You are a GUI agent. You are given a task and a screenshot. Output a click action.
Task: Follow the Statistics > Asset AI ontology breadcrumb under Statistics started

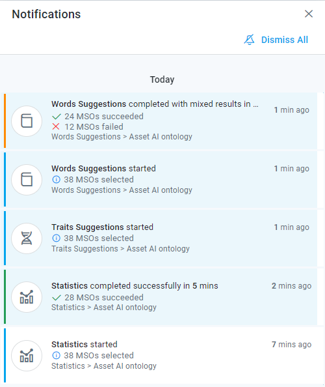104,365
